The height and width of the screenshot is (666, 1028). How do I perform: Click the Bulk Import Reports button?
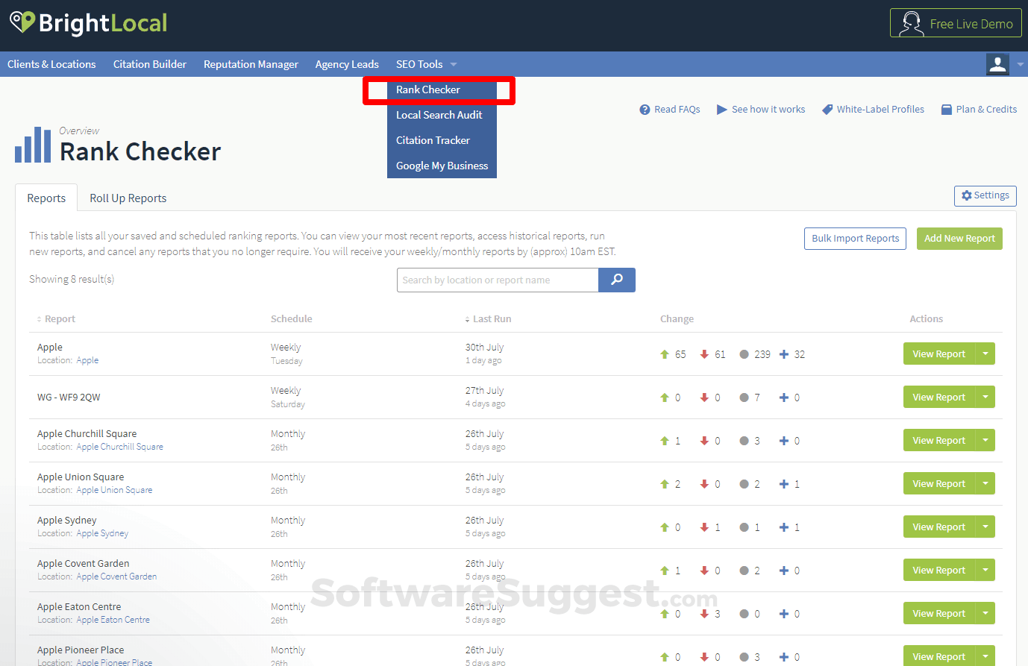pos(855,238)
